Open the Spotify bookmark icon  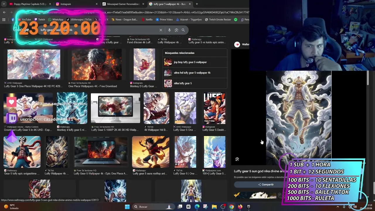pos(236,20)
